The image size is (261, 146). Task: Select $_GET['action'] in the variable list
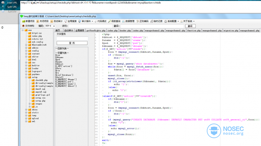[64, 66]
